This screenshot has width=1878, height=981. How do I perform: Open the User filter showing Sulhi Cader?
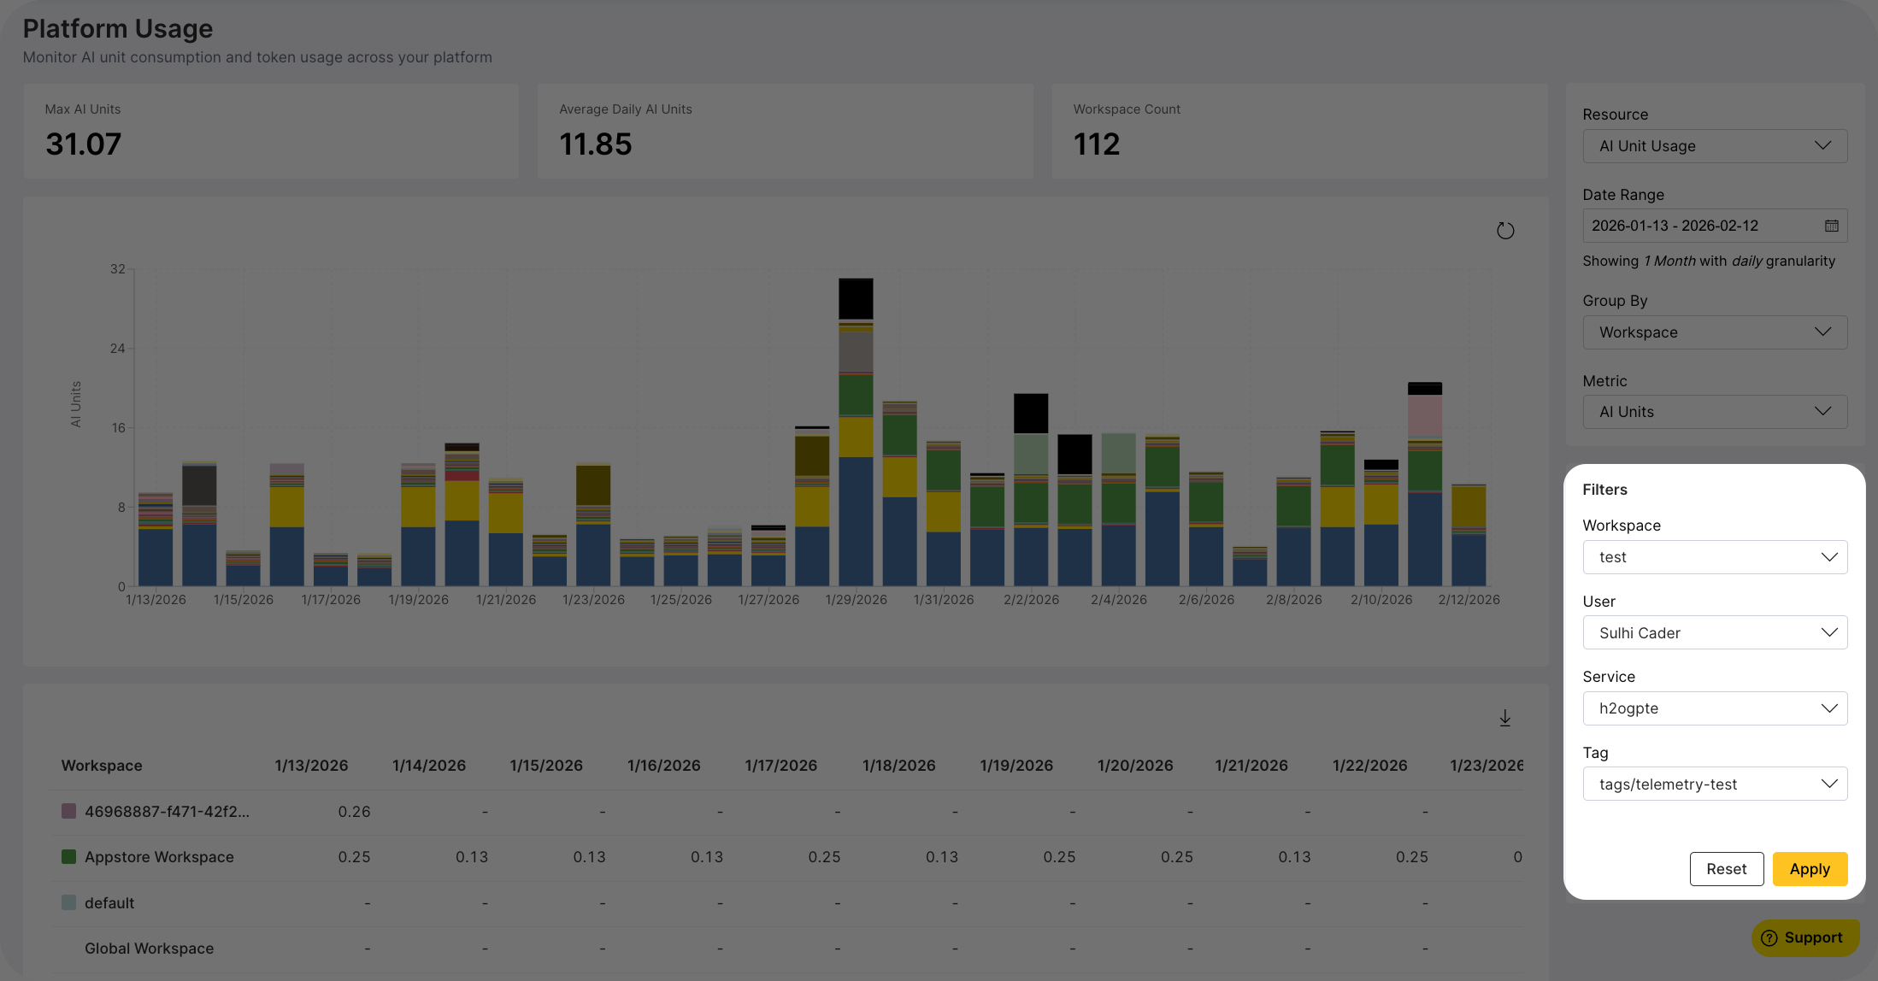(x=1715, y=633)
